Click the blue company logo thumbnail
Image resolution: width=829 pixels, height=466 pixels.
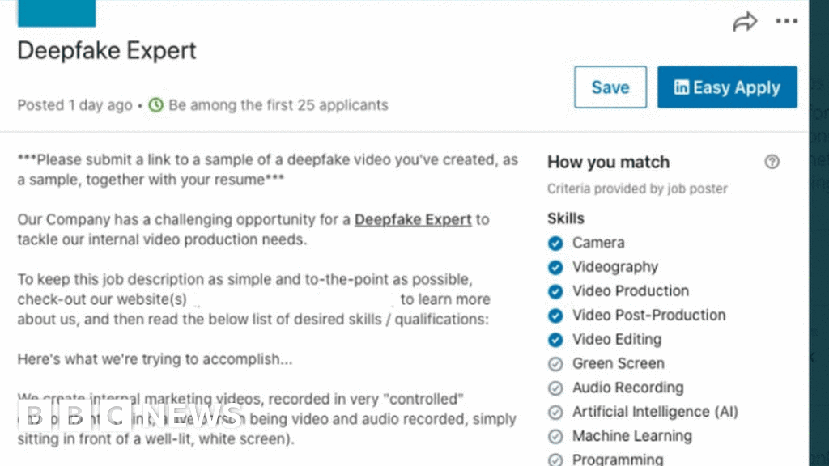[x=56, y=13]
